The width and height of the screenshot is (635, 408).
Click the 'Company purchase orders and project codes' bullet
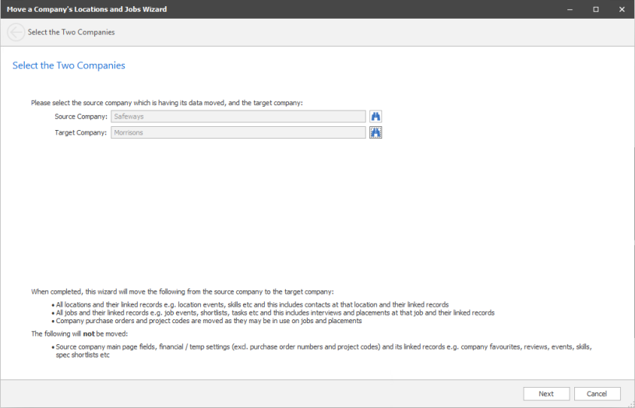tap(210, 321)
